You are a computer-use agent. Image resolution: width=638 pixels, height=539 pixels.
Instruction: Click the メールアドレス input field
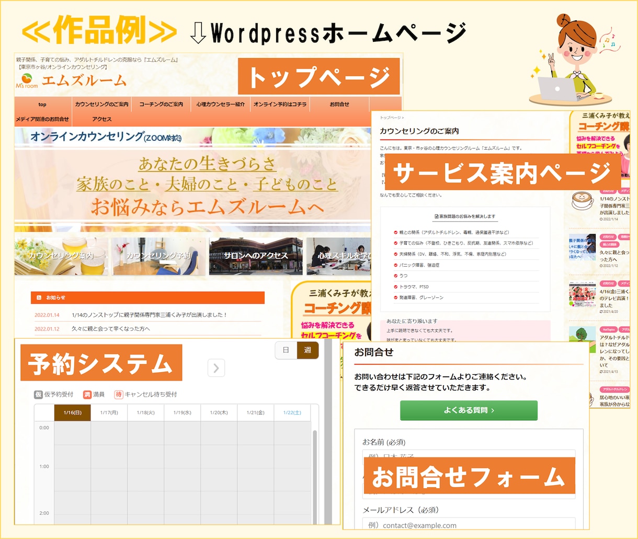(x=469, y=523)
